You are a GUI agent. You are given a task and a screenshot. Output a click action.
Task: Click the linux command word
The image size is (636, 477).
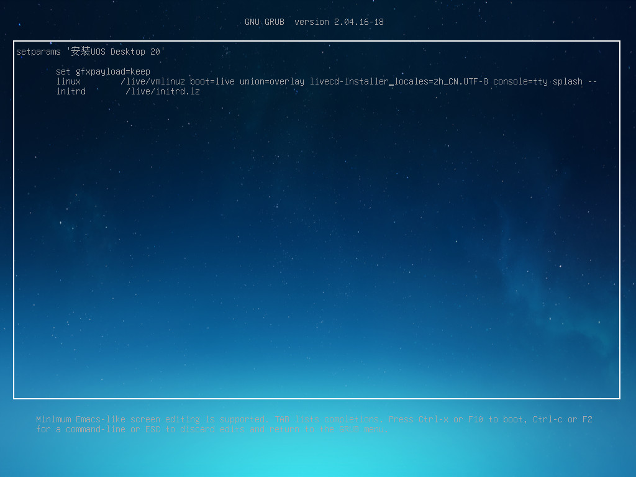coord(68,81)
